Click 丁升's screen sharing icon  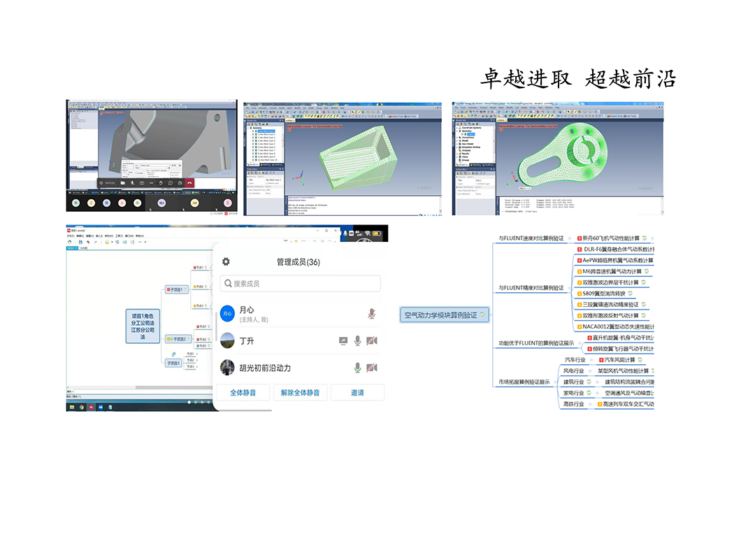(x=343, y=340)
